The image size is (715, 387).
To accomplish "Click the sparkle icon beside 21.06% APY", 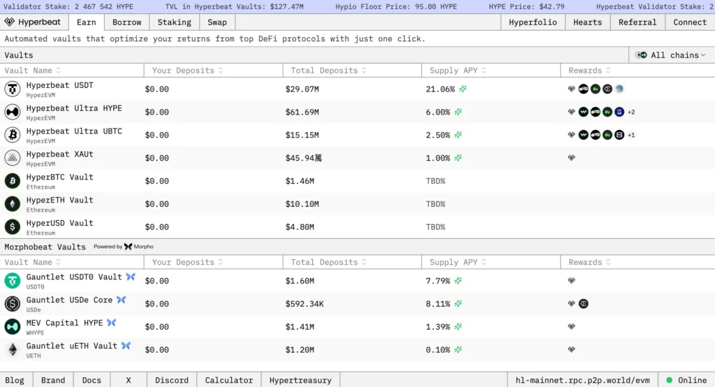I will pyautogui.click(x=463, y=89).
